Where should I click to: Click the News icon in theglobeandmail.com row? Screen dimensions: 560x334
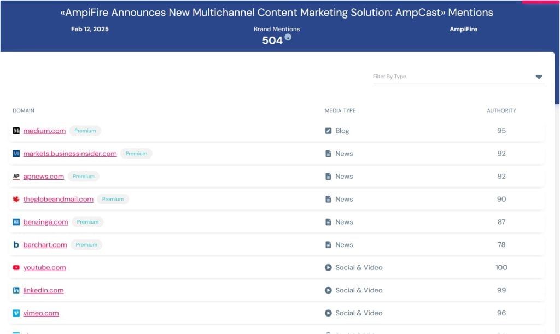pyautogui.click(x=328, y=199)
